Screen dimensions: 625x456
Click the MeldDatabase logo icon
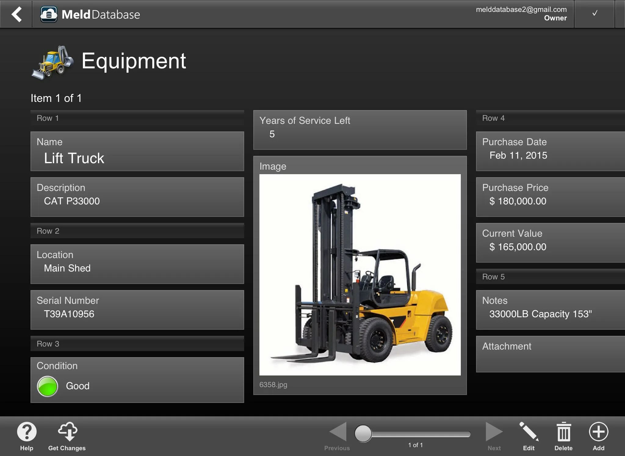(49, 14)
